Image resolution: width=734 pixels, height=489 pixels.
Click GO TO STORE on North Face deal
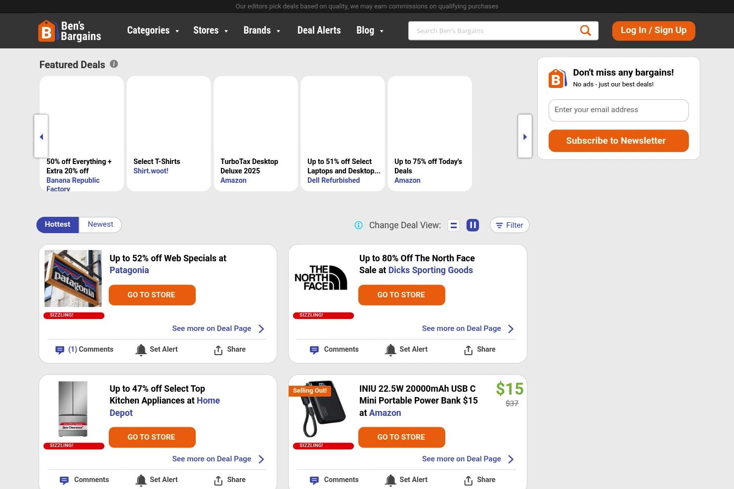401,295
